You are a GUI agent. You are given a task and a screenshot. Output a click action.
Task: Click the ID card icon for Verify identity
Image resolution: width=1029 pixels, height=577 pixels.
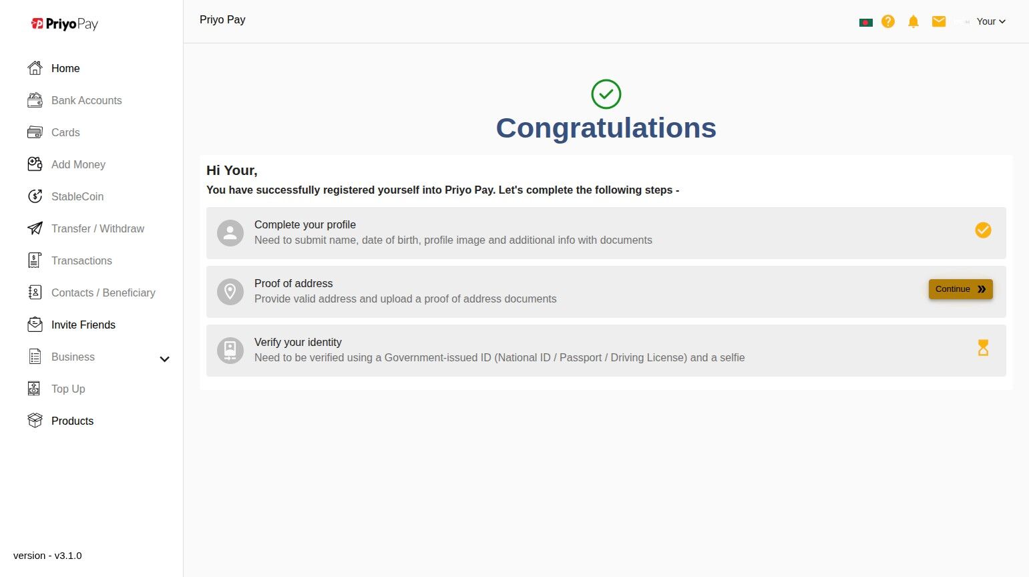[230, 351]
